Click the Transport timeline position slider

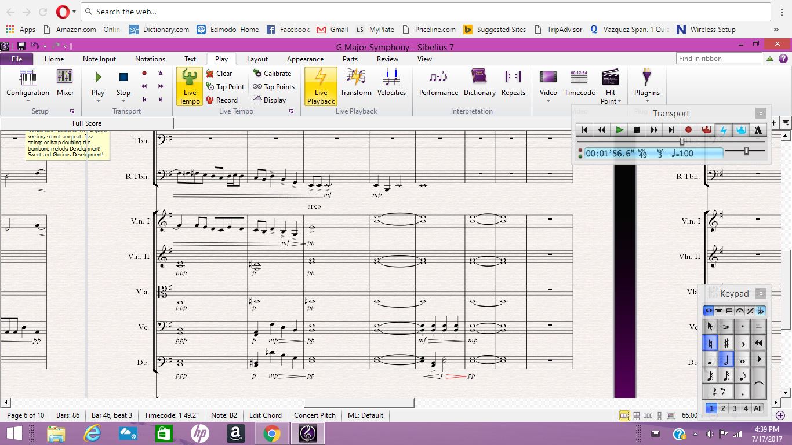click(x=682, y=141)
